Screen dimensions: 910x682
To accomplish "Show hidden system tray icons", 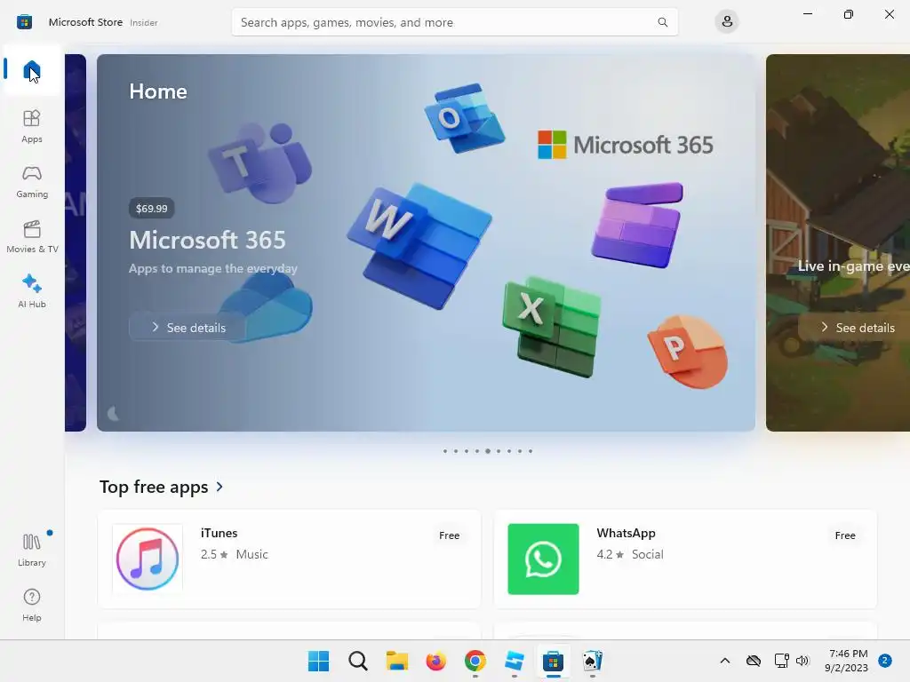I will 725,661.
